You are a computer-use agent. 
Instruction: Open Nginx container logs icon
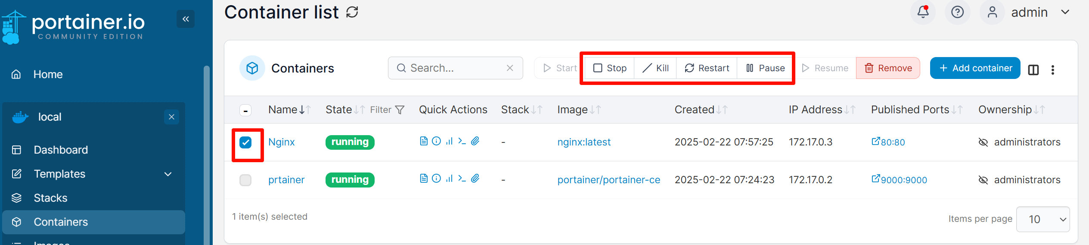(x=424, y=141)
